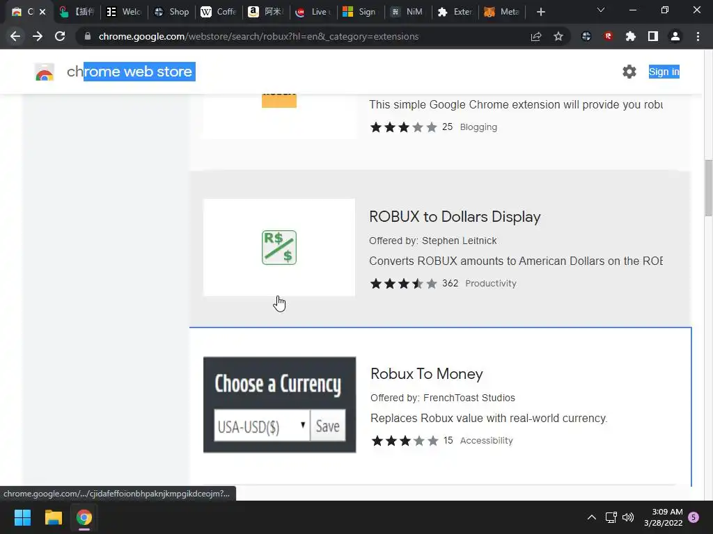Click the star rating beside 15
This screenshot has width=713, height=534.
pos(405,440)
